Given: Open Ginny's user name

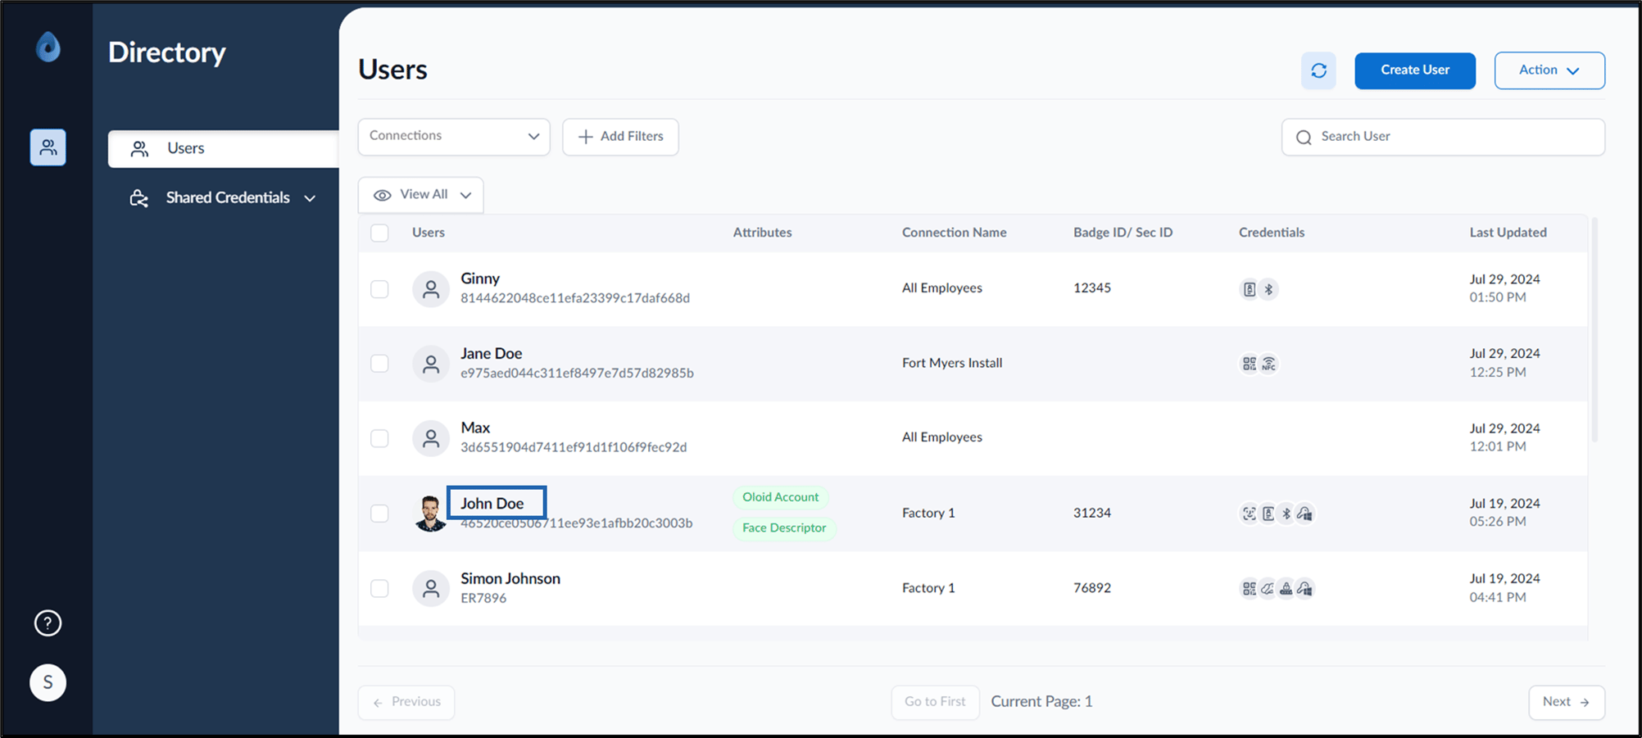Looking at the screenshot, I should coord(480,278).
